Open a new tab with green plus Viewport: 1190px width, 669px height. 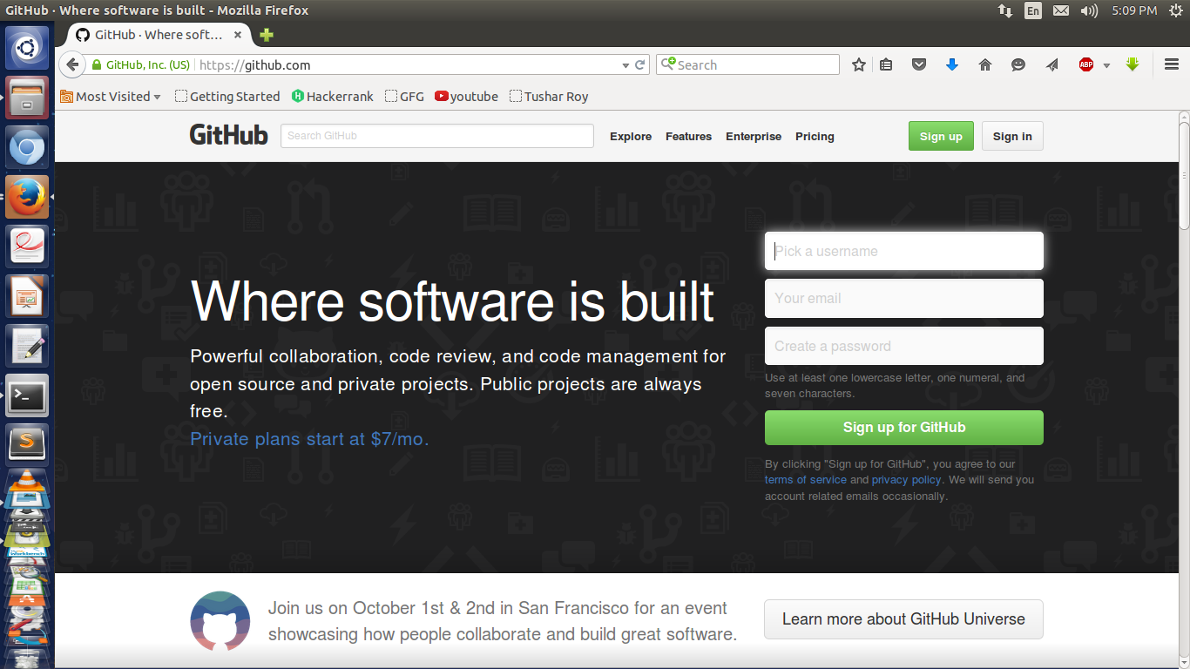coord(267,35)
